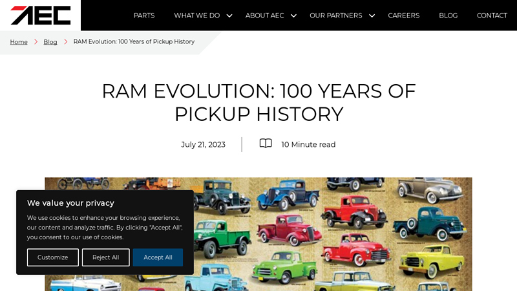
Task: Click the open book reading icon
Action: pos(266,144)
